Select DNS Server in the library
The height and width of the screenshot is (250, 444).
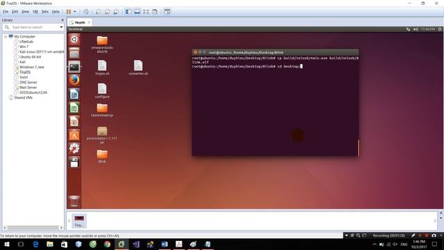(x=28, y=83)
